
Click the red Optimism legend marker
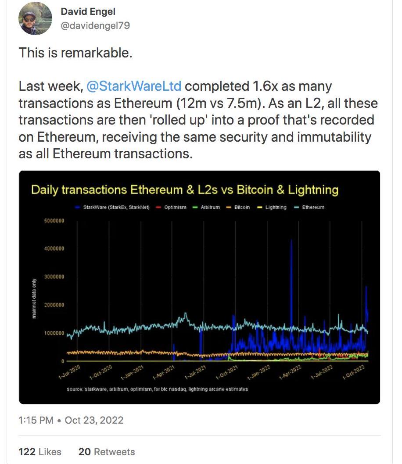pyautogui.click(x=158, y=207)
